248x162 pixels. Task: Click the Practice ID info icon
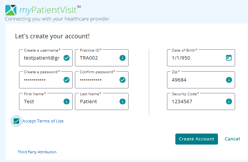tap(122, 58)
